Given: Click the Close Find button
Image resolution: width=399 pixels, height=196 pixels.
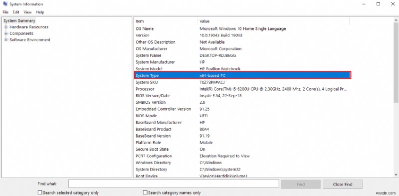Looking at the screenshot, I should (x=343, y=184).
